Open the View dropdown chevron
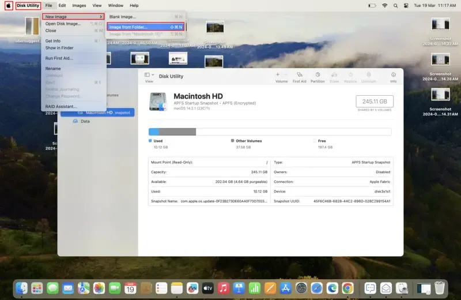Viewport: 461px width, 300px height. point(153,75)
